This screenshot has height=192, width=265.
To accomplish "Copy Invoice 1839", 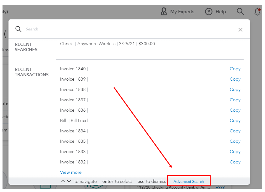I will tap(235, 79).
